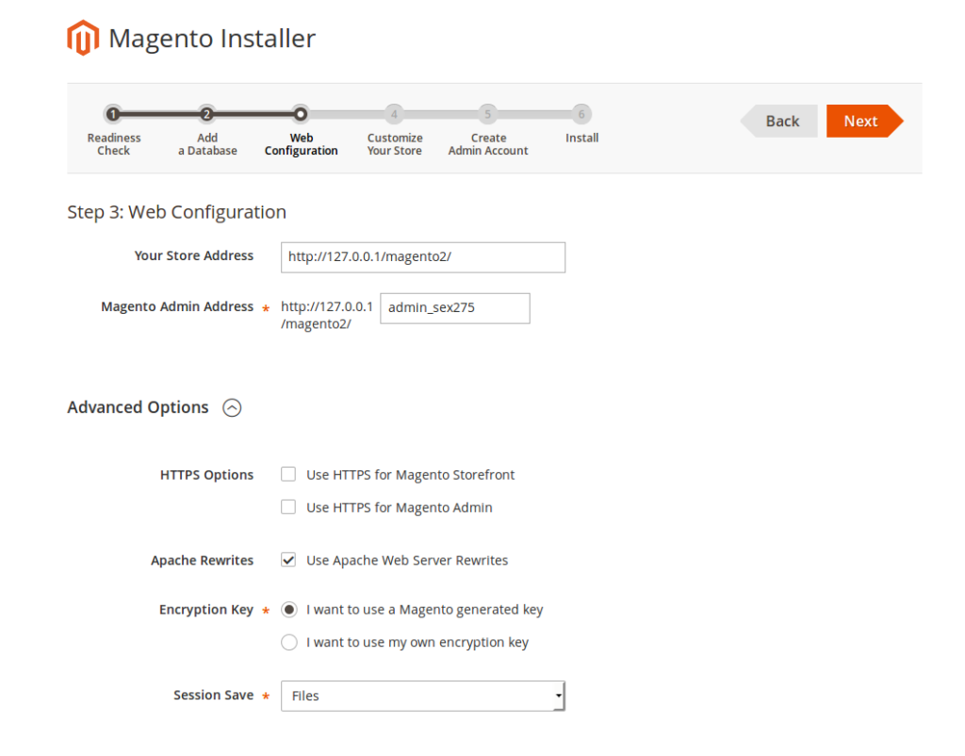The width and height of the screenshot is (965, 756).
Task: Click the Advanced Options heading text
Action: pyautogui.click(x=138, y=407)
